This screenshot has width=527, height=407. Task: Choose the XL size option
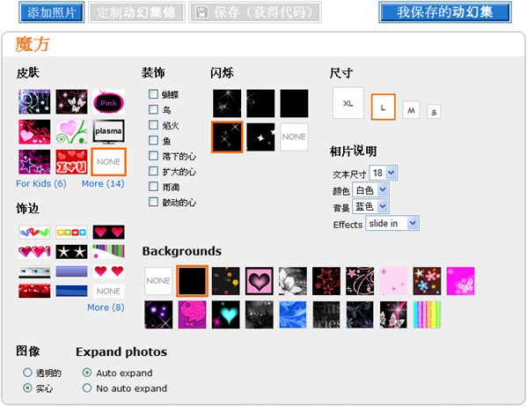[x=348, y=103]
